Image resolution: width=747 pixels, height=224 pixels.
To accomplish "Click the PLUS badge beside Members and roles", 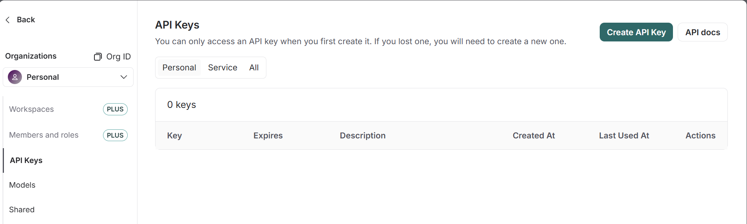I will click(115, 135).
